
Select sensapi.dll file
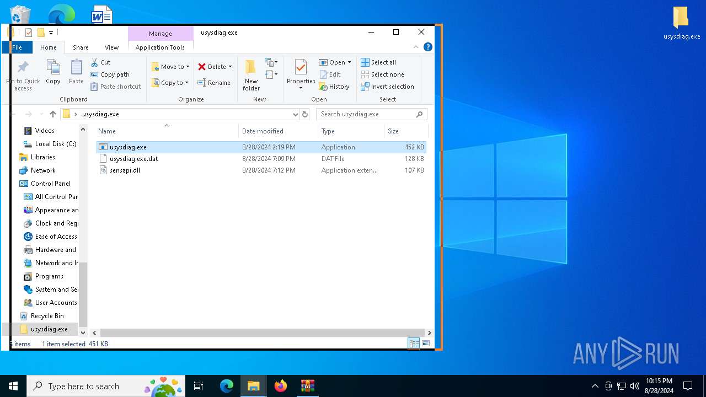click(261, 170)
